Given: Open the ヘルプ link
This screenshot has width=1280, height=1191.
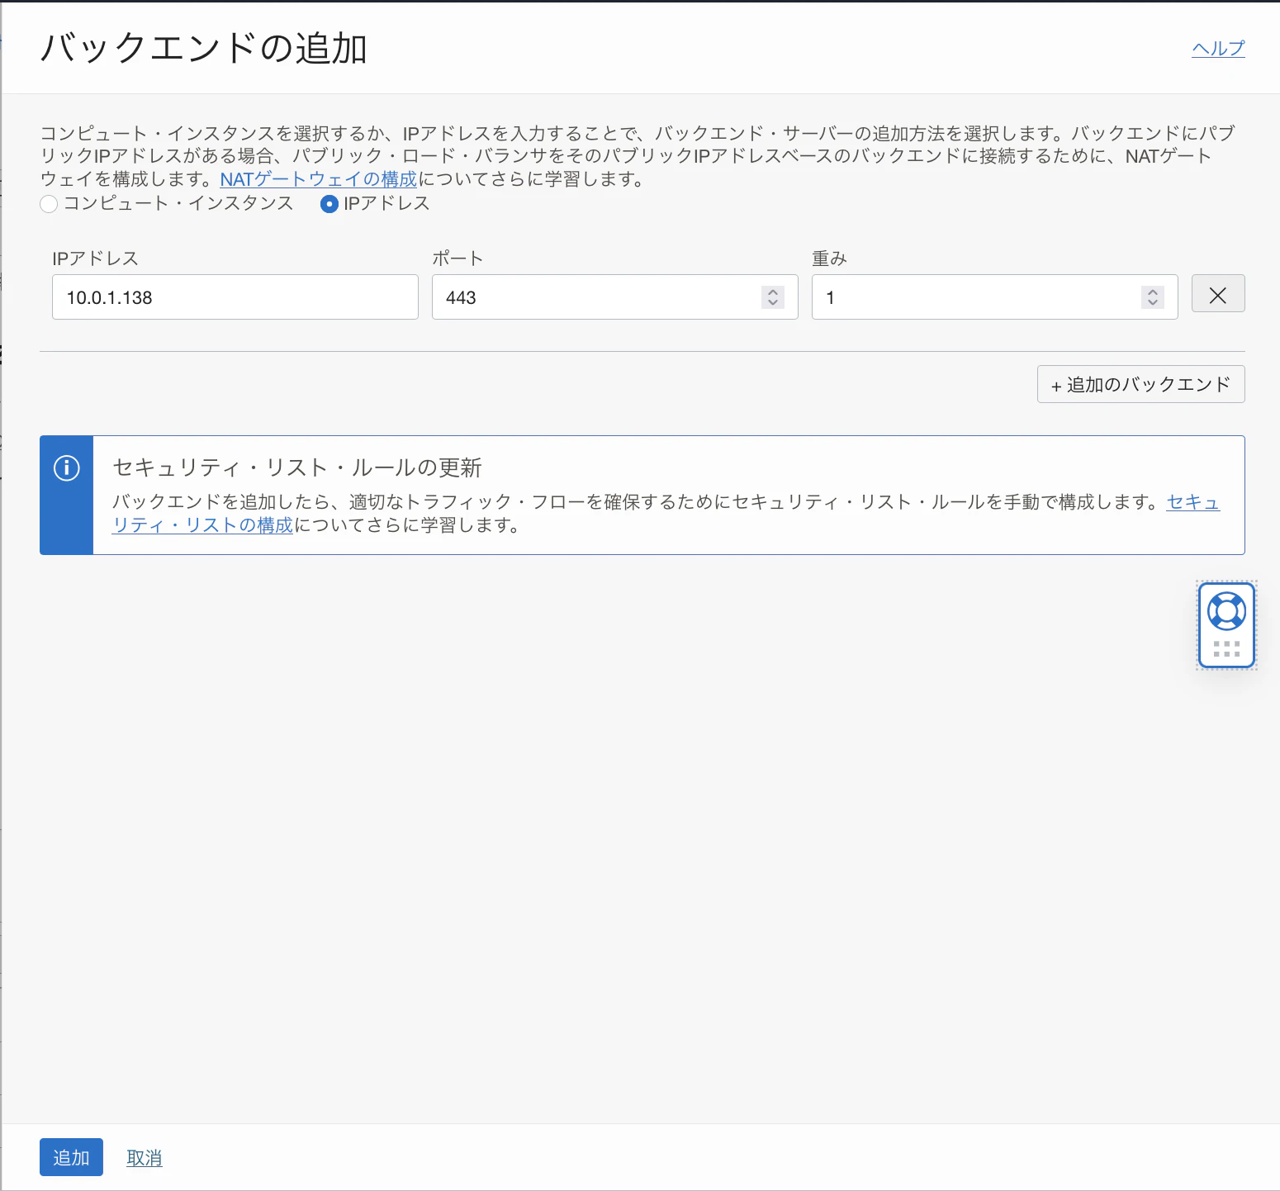Looking at the screenshot, I should (x=1218, y=48).
